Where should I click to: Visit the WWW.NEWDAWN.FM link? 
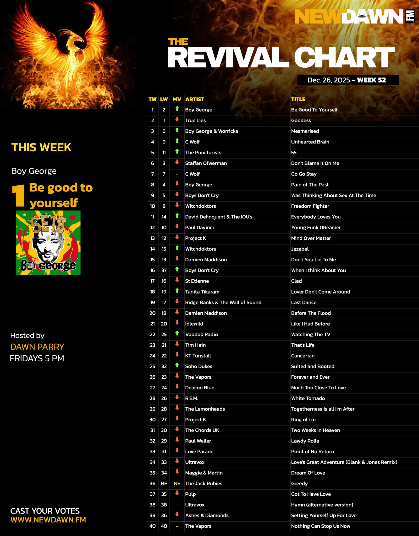coord(48,520)
